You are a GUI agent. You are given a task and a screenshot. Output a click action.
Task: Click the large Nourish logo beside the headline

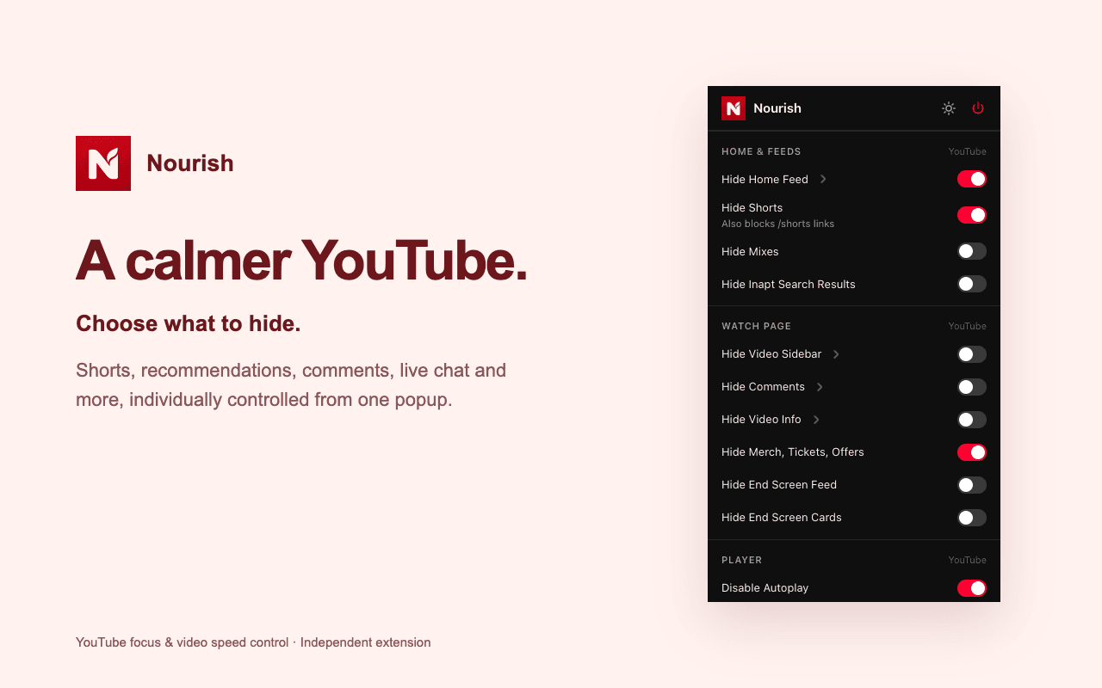click(103, 163)
